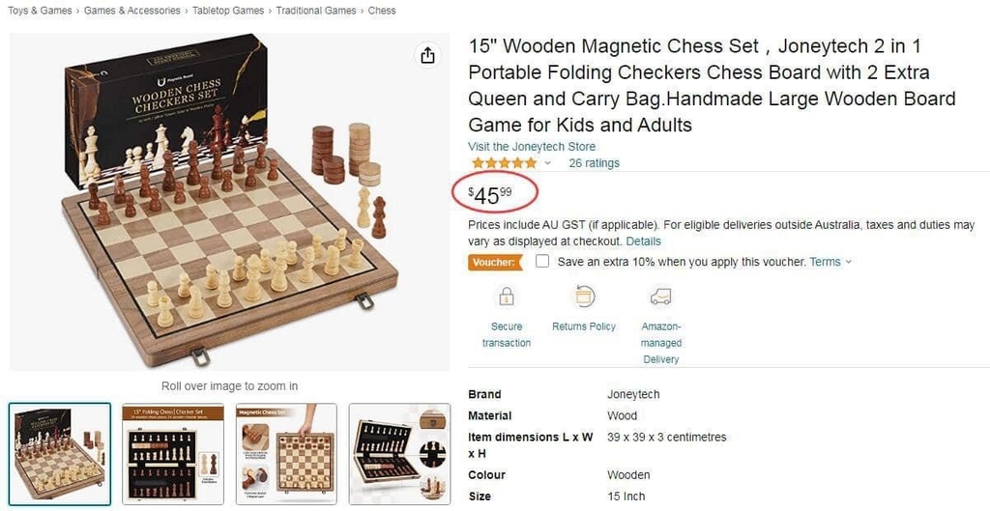990x511 pixels.
Task: Select the fourth thumbnail showing open case
Action: [x=399, y=454]
